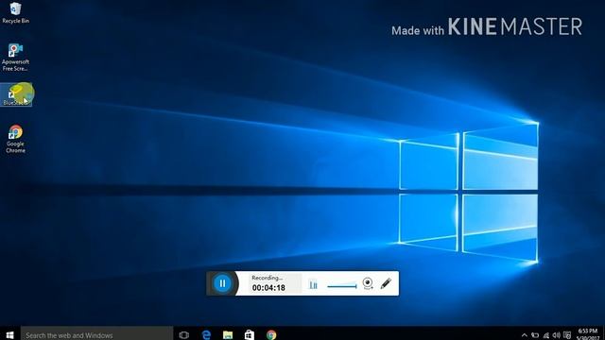The height and width of the screenshot is (340, 605).
Task: Open the taskbar clock showing 6:53 PM
Action: click(588, 334)
